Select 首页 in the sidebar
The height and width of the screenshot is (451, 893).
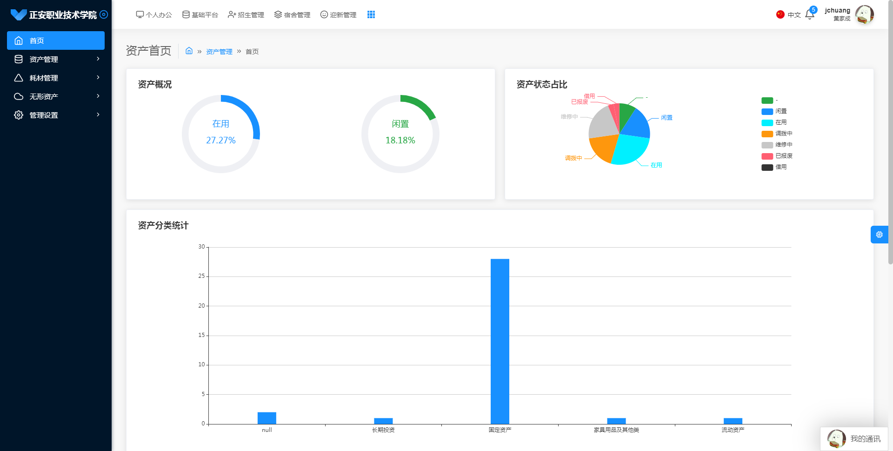click(x=56, y=40)
